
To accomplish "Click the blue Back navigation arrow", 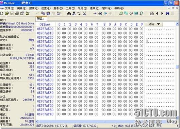I will pos(105,13).
